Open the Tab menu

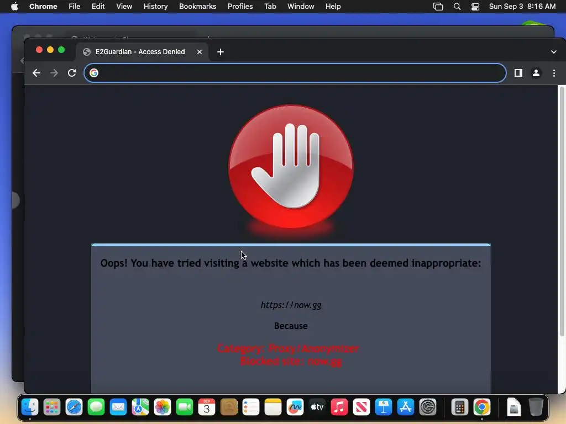270,7
